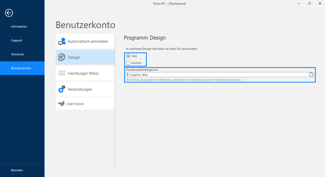
Task: Open the Automatisch anmelden settings
Action: click(85, 41)
